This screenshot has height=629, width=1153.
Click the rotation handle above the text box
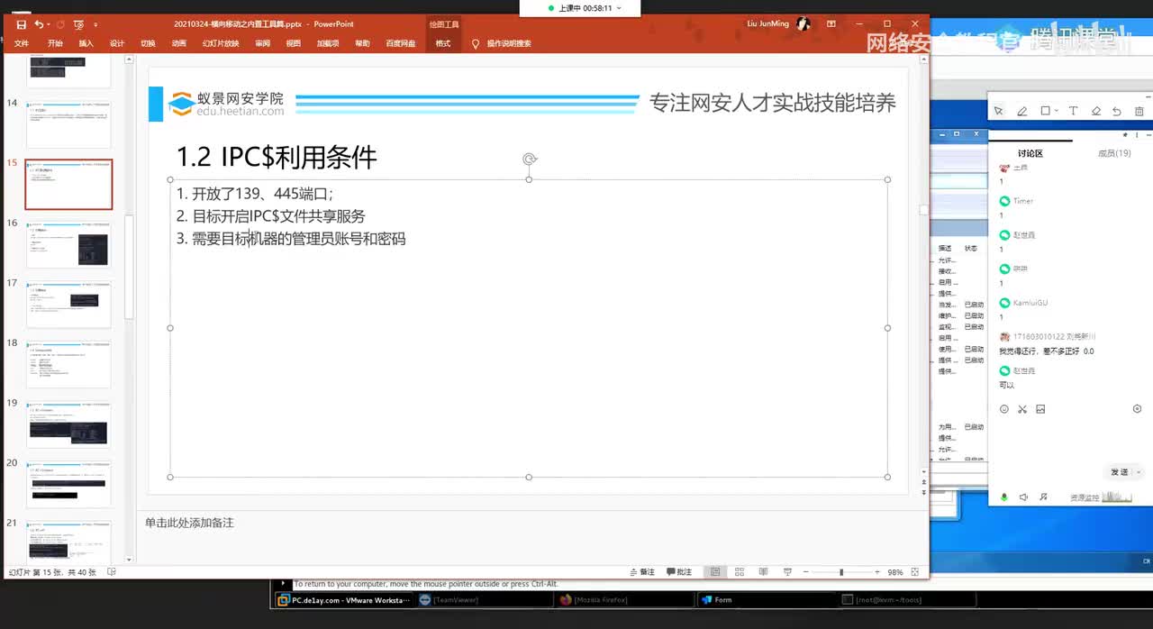[x=530, y=160]
